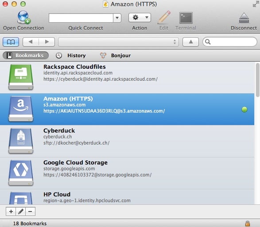260x227 pixels.
Task: Click the s3.amazonaws.com hostname text
Action: 65,105
